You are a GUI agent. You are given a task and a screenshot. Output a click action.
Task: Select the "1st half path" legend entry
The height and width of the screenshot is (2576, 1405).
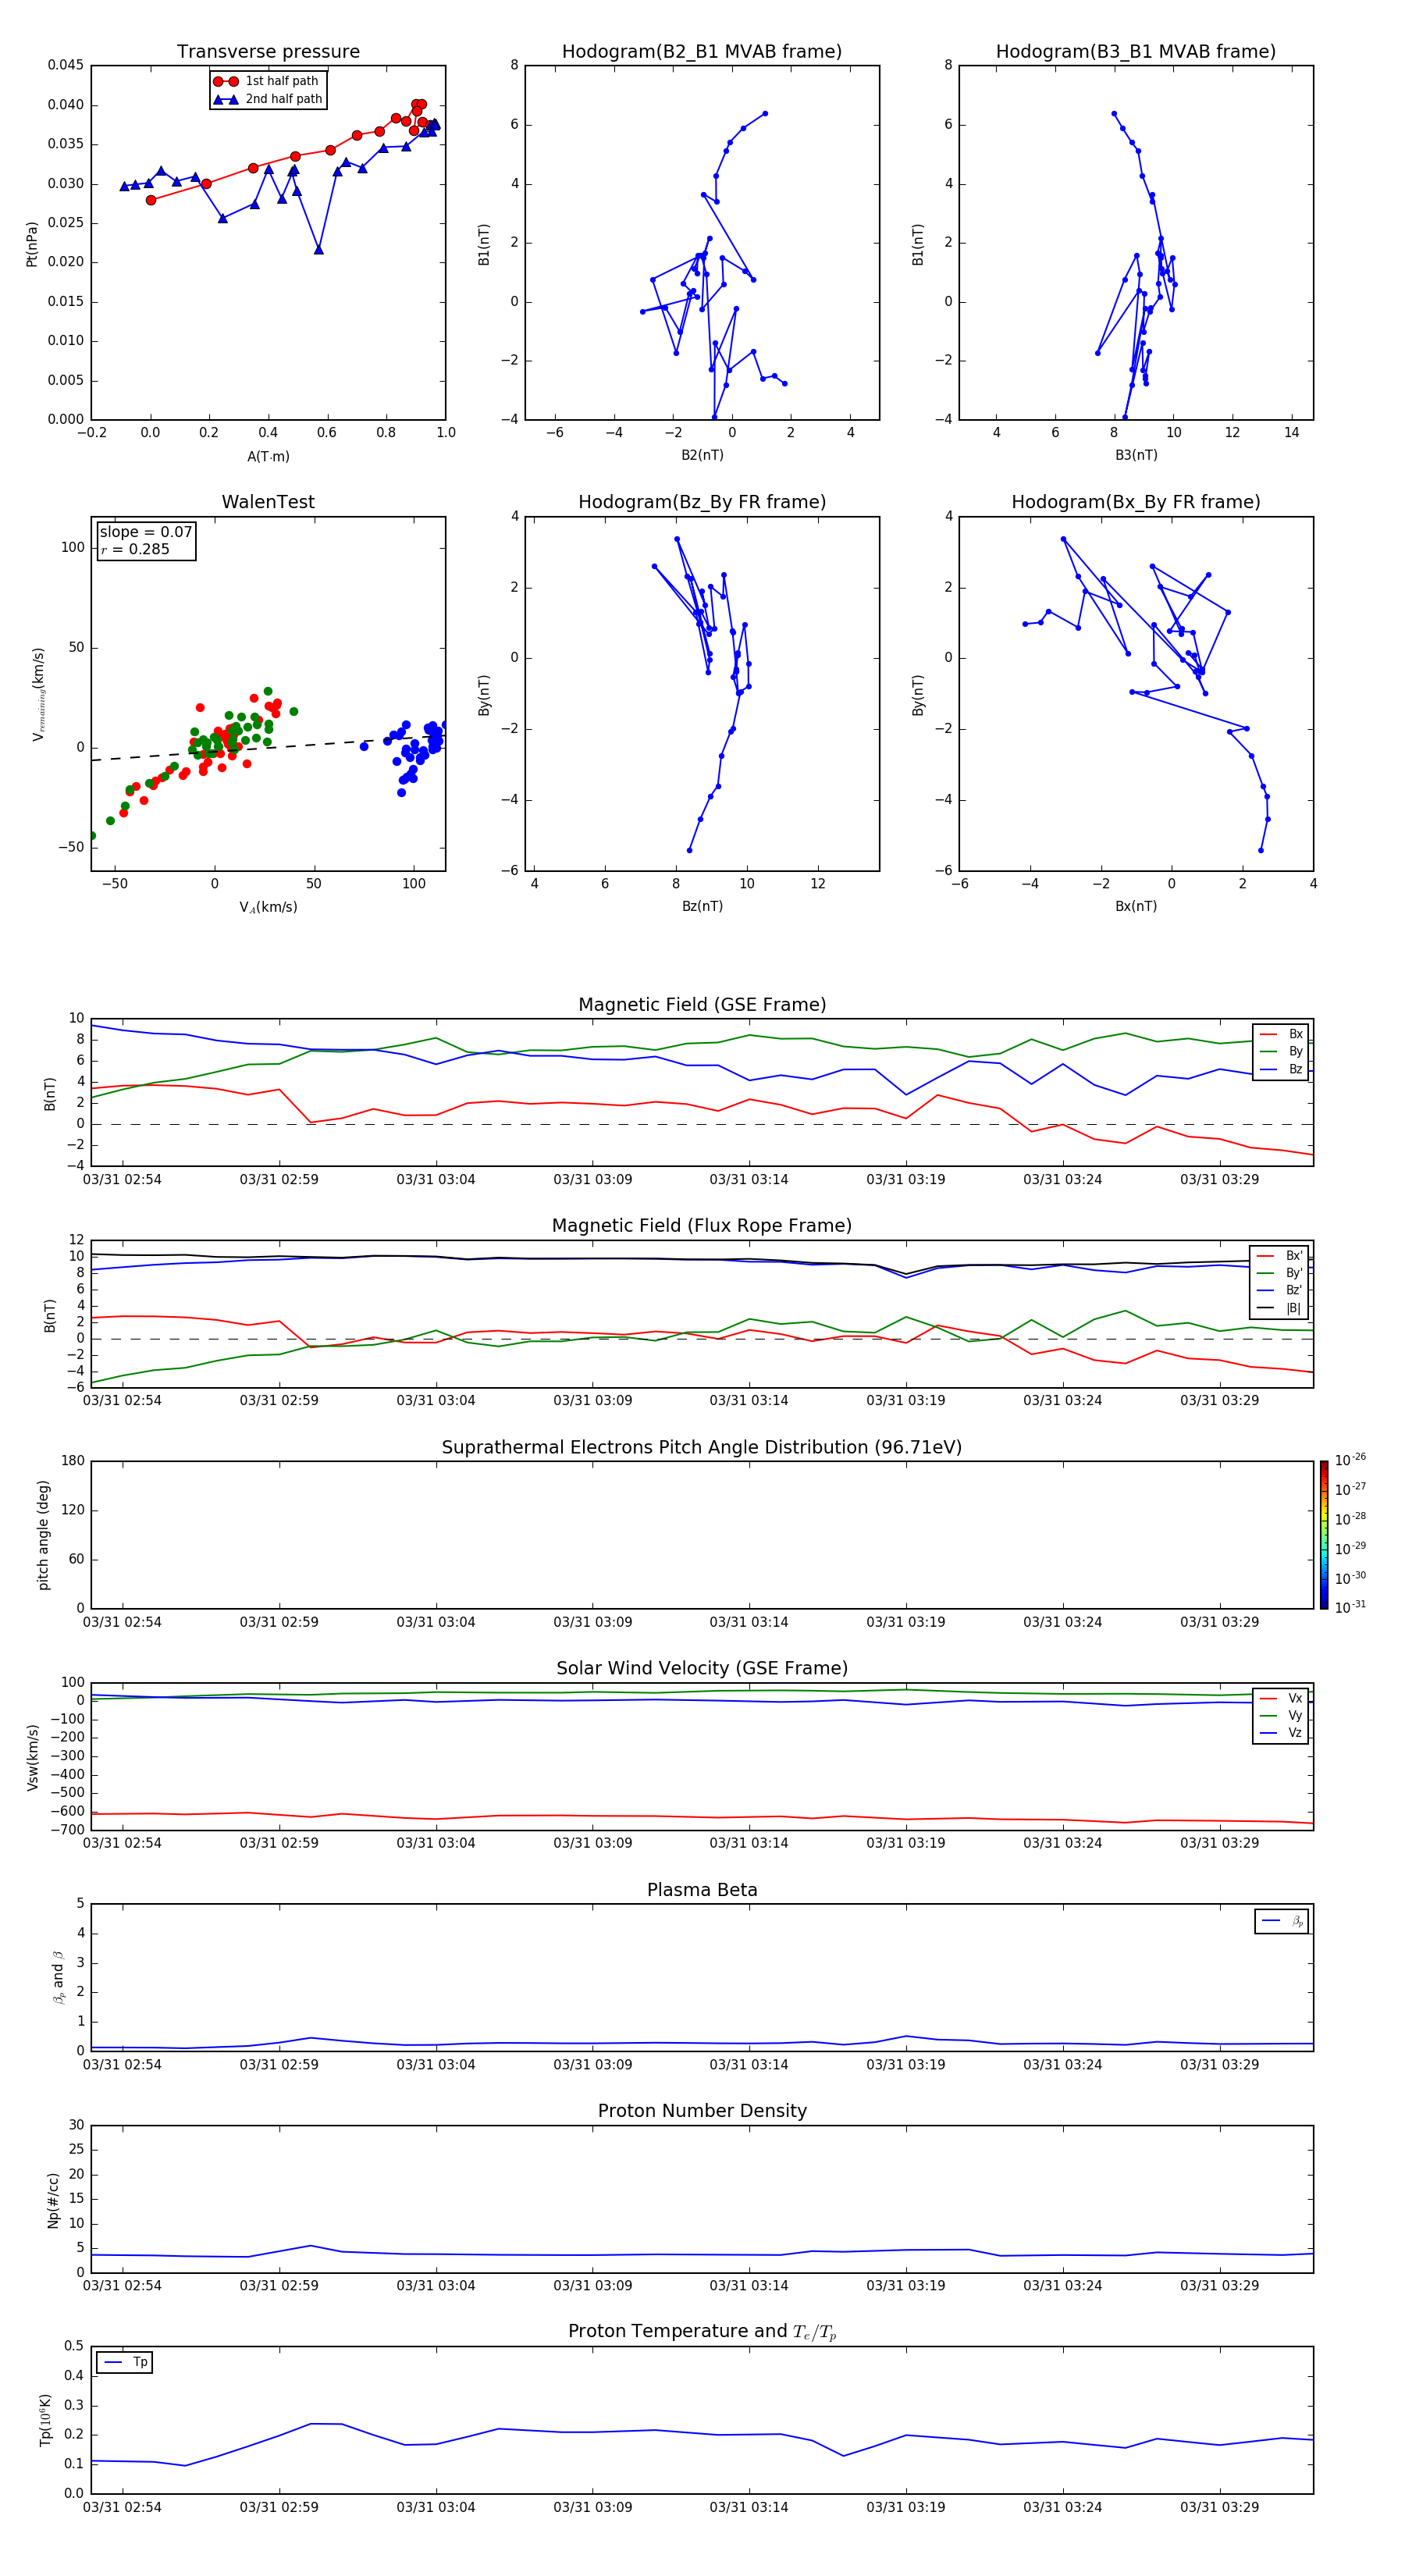tap(268, 81)
